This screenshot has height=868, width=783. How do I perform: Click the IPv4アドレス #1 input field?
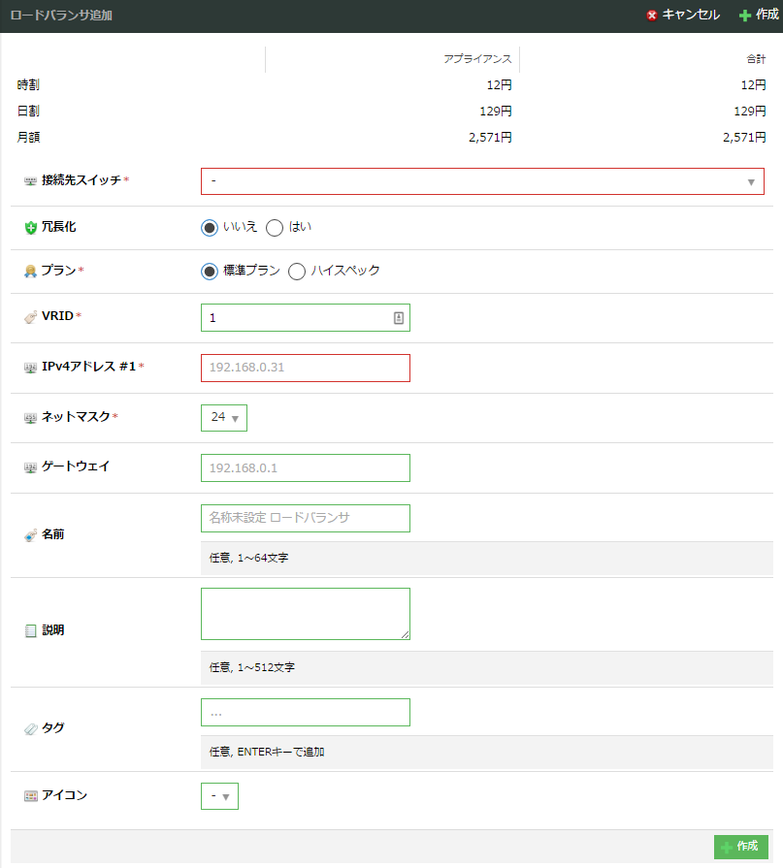coord(305,368)
